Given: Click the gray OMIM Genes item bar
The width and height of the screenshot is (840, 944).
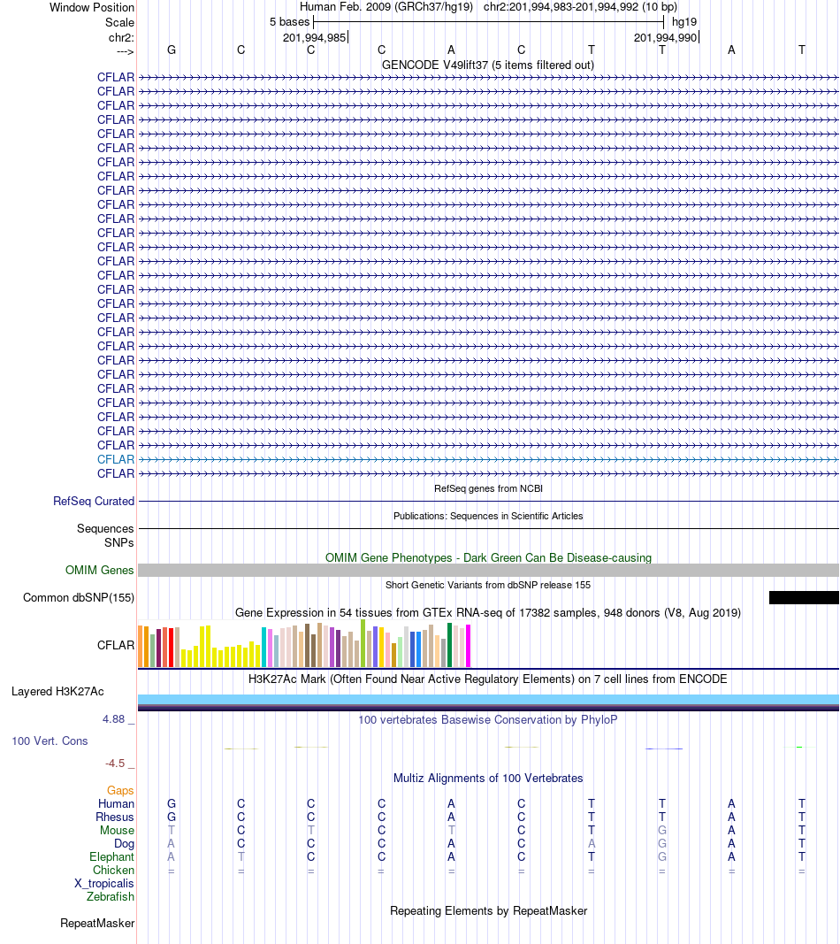Looking at the screenshot, I should pos(488,570).
